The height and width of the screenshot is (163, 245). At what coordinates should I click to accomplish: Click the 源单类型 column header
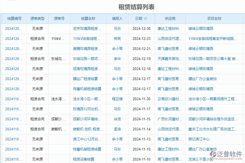tap(37, 18)
